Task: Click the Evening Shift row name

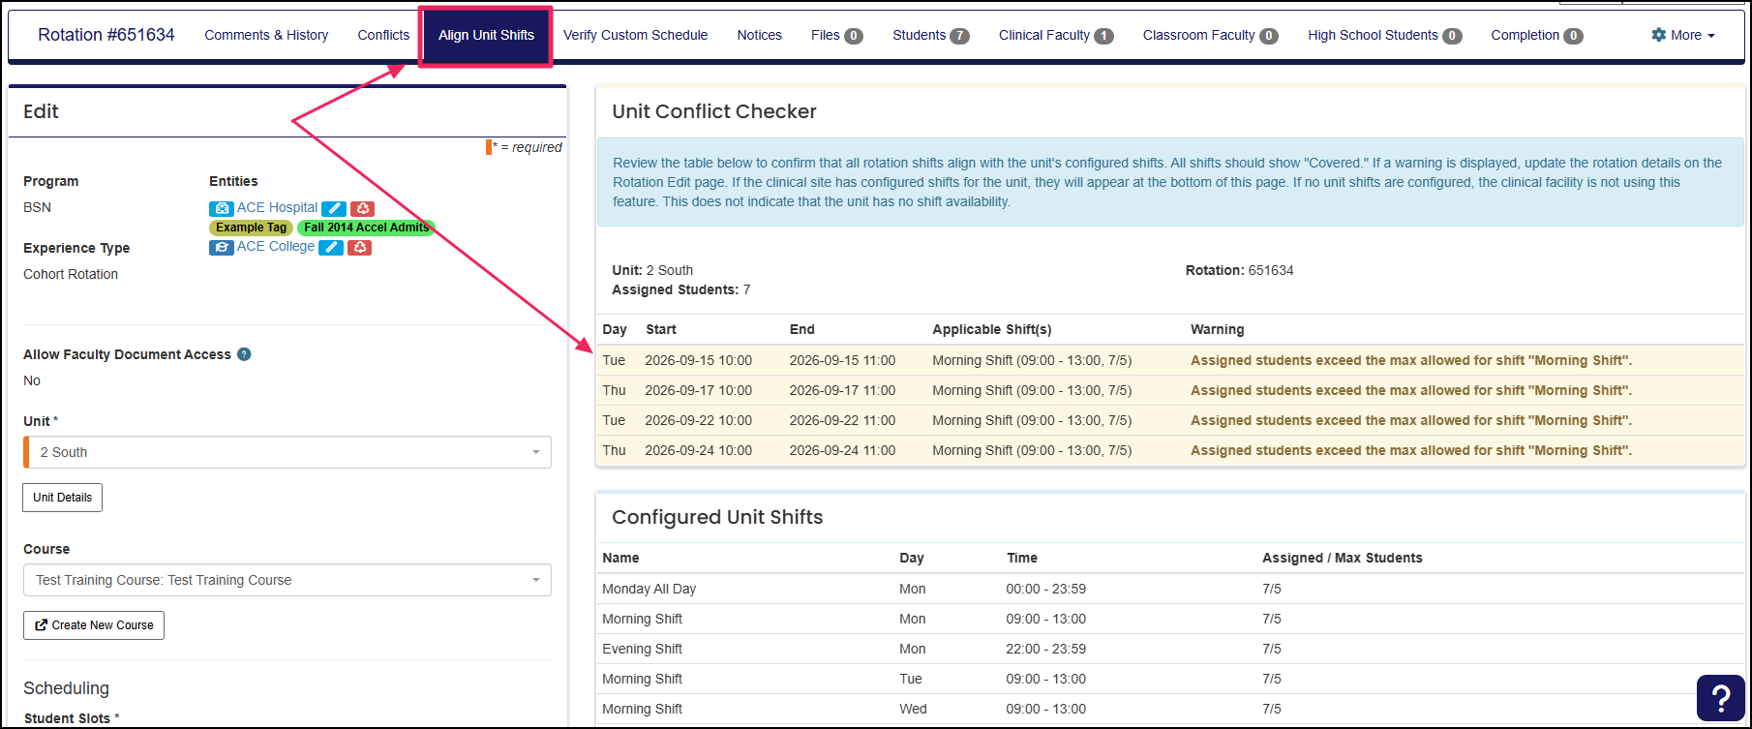Action: click(x=642, y=649)
